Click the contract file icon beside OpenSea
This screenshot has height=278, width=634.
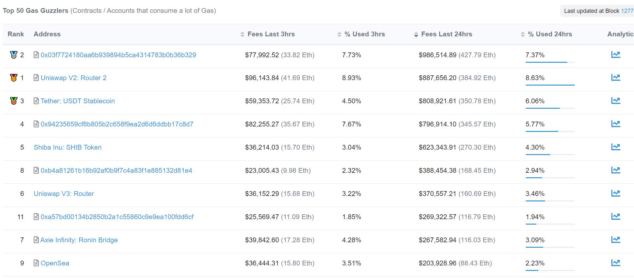pyautogui.click(x=36, y=263)
